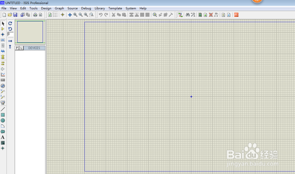Rotate the object anti-clockwise
The width and height of the screenshot is (295, 174).
[10, 29]
